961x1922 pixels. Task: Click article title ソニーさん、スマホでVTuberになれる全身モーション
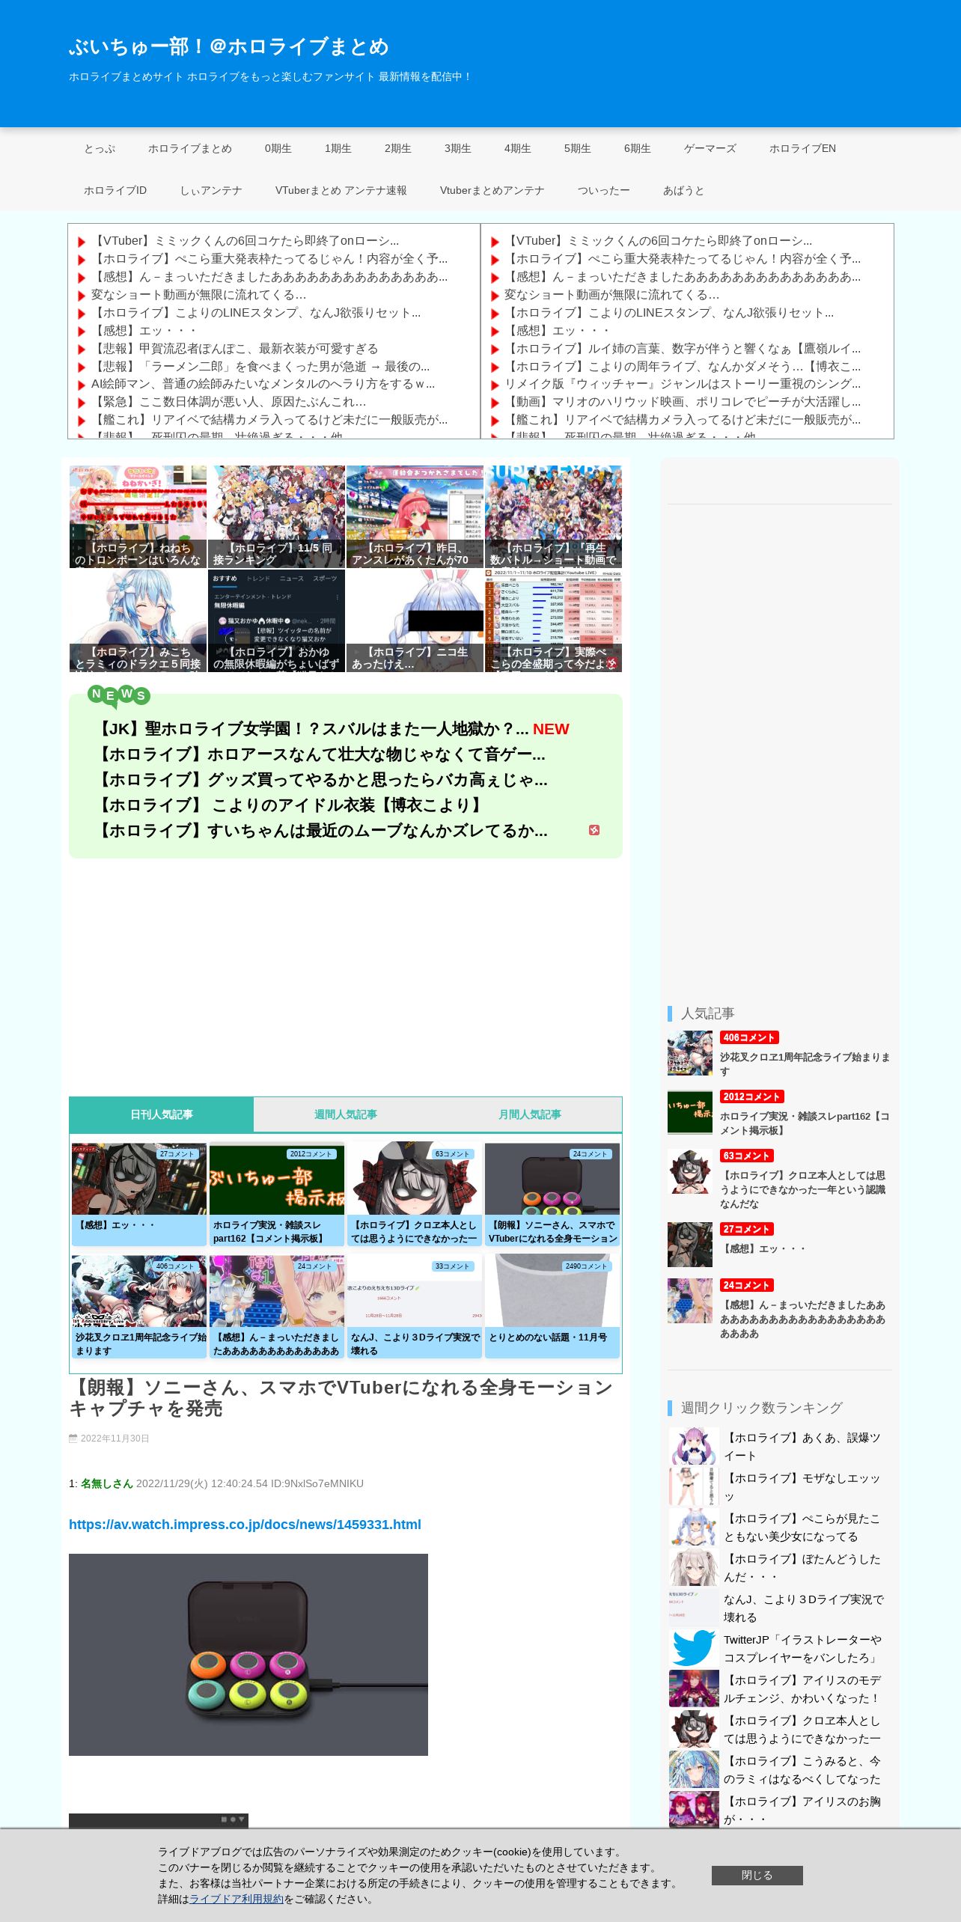click(x=341, y=1398)
